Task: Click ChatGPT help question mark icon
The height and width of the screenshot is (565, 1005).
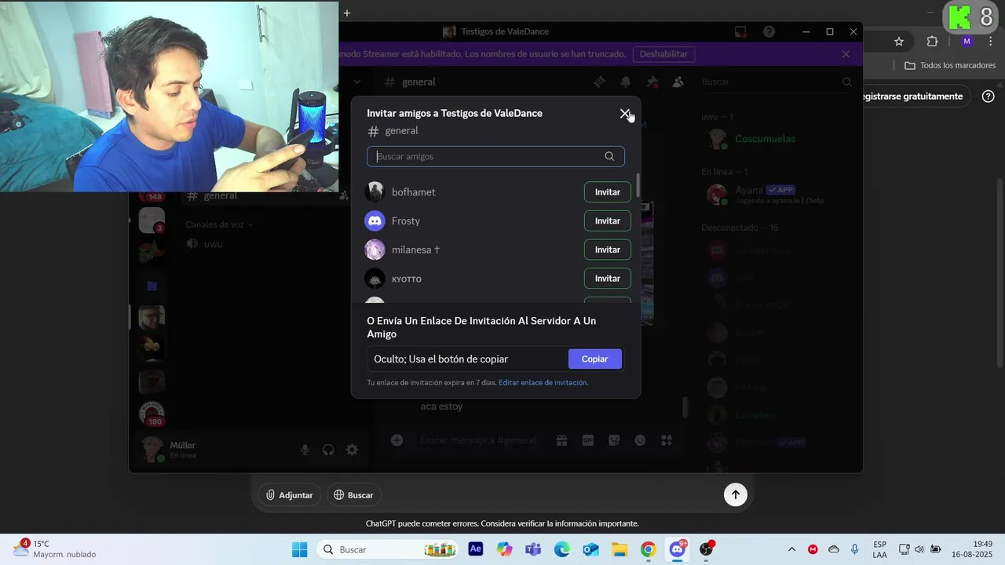Action: pyautogui.click(x=989, y=97)
